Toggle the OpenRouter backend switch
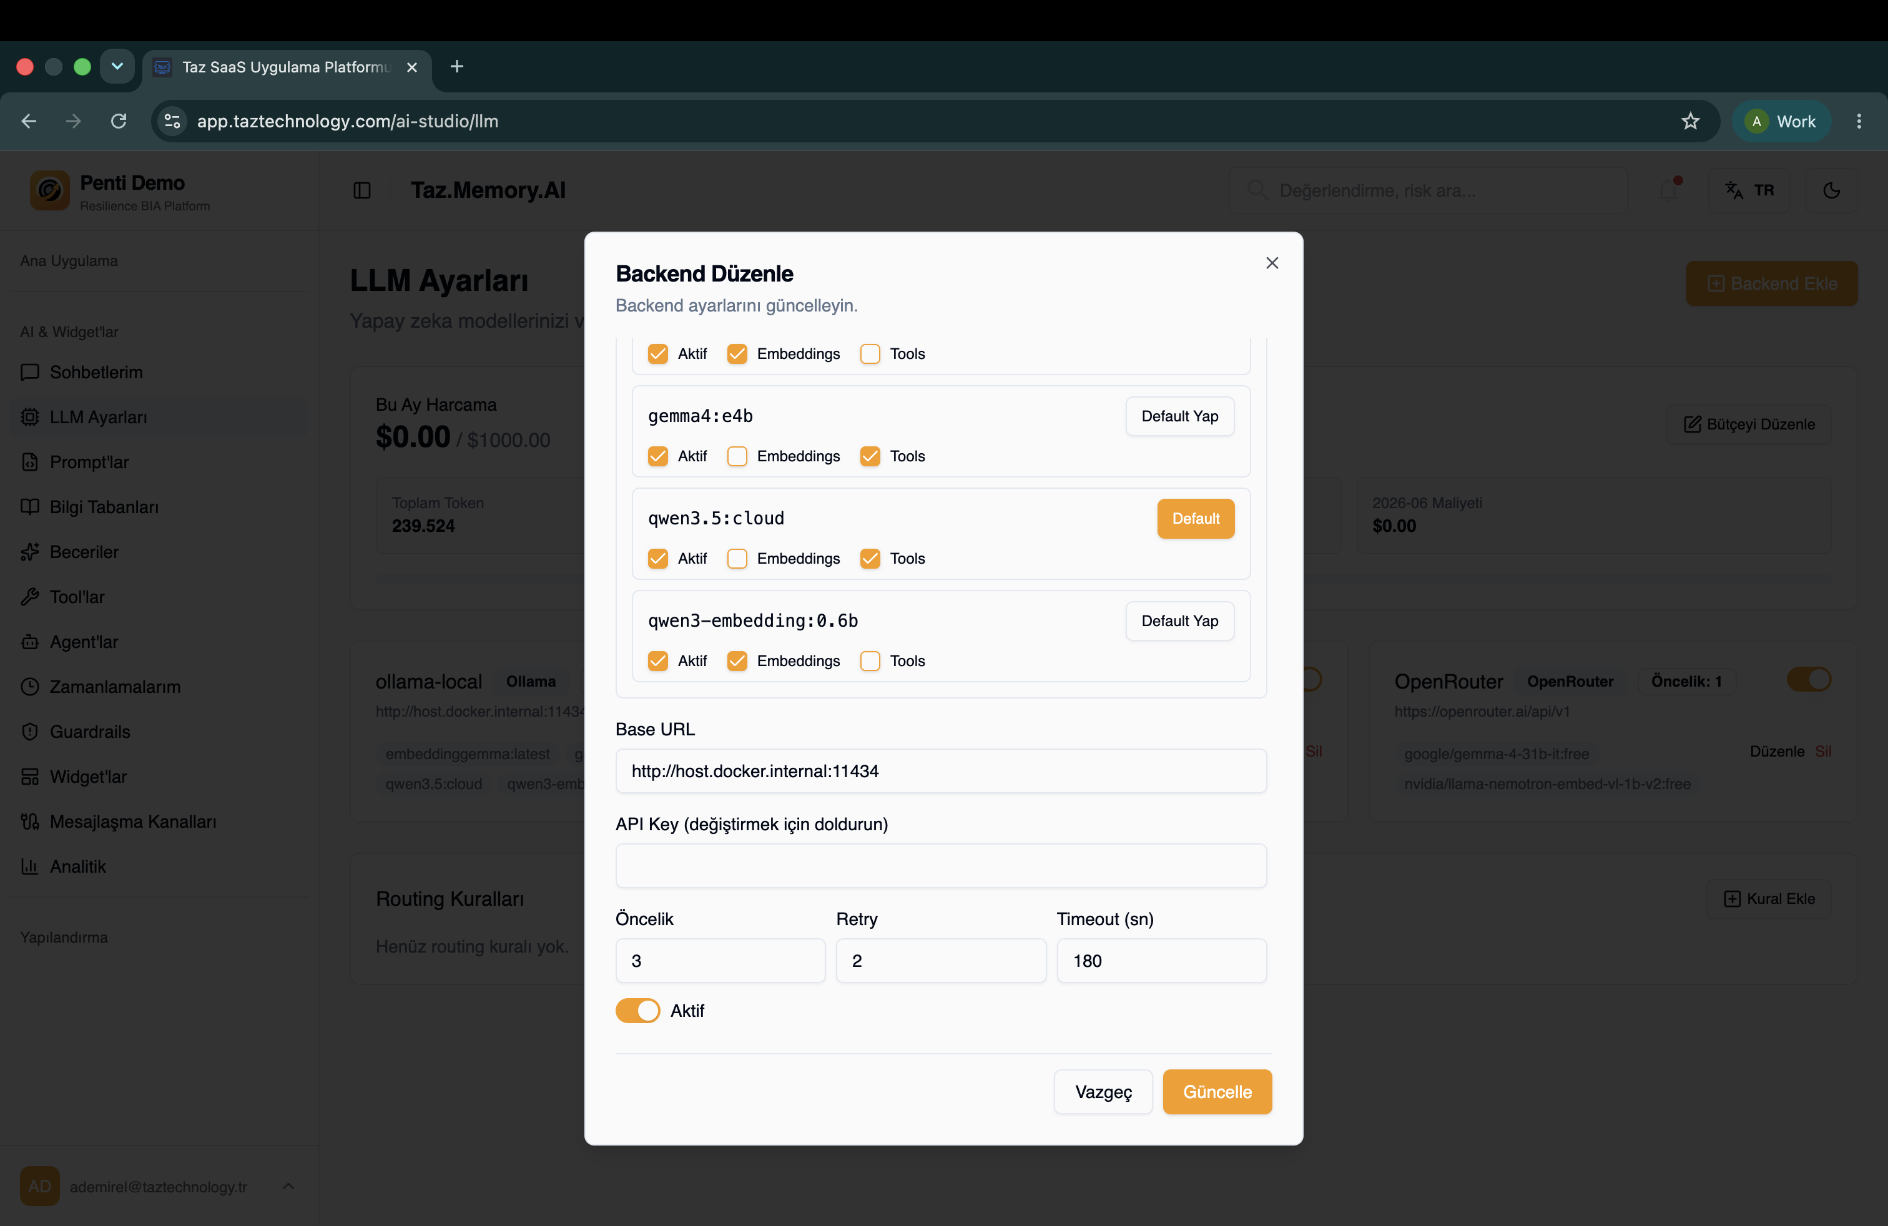Viewport: 1888px width, 1226px height. click(x=1809, y=680)
